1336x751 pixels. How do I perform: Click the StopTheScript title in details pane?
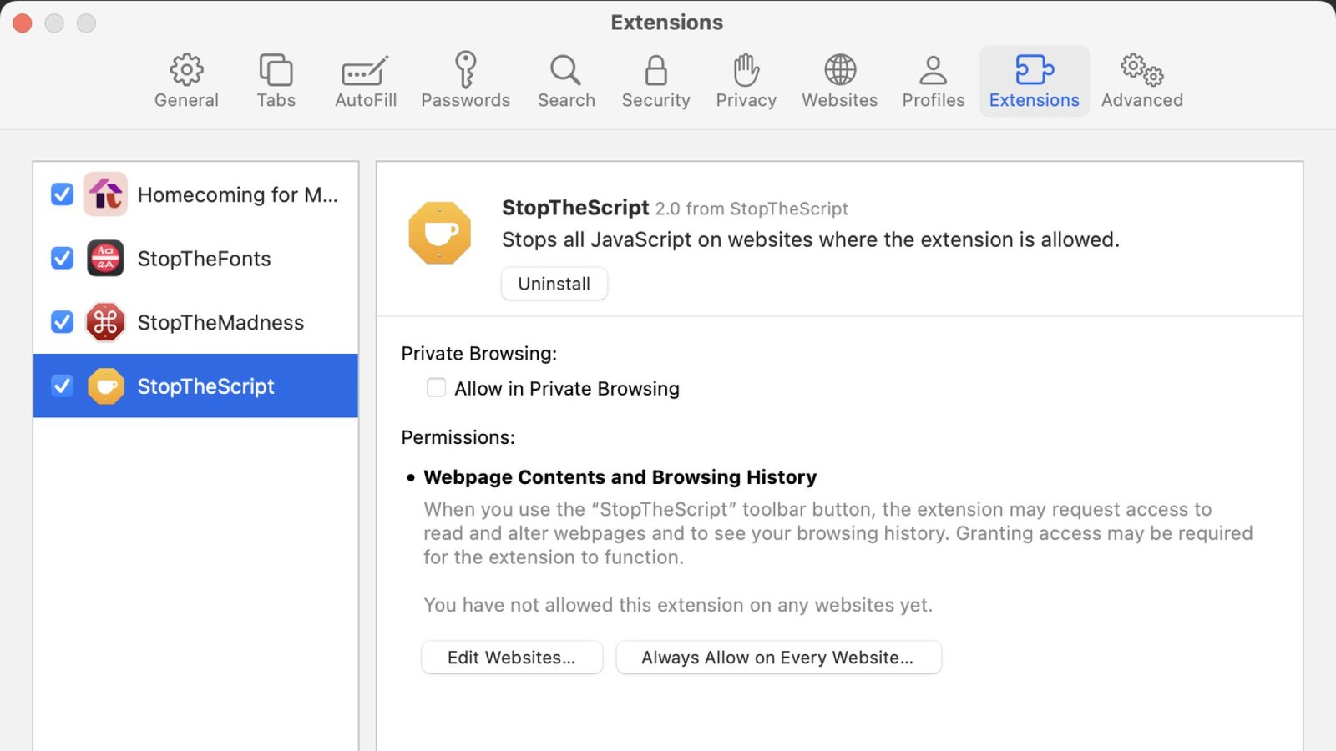click(x=575, y=208)
